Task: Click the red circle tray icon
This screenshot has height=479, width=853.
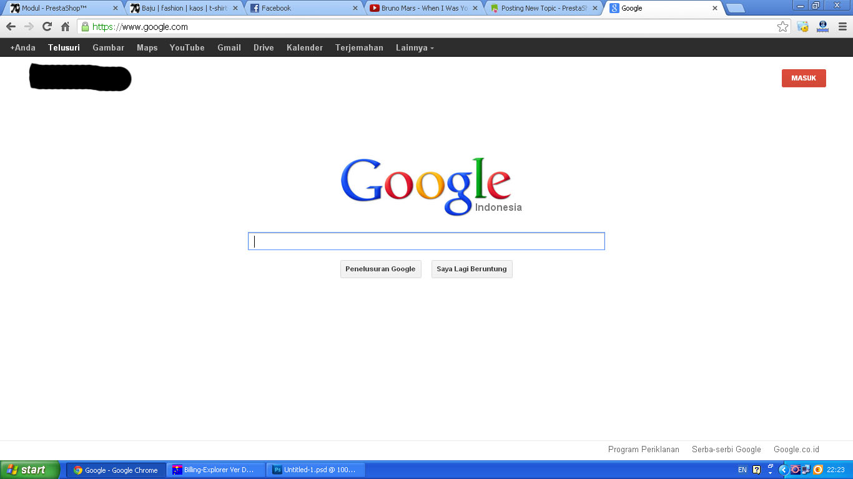Action: (x=795, y=470)
